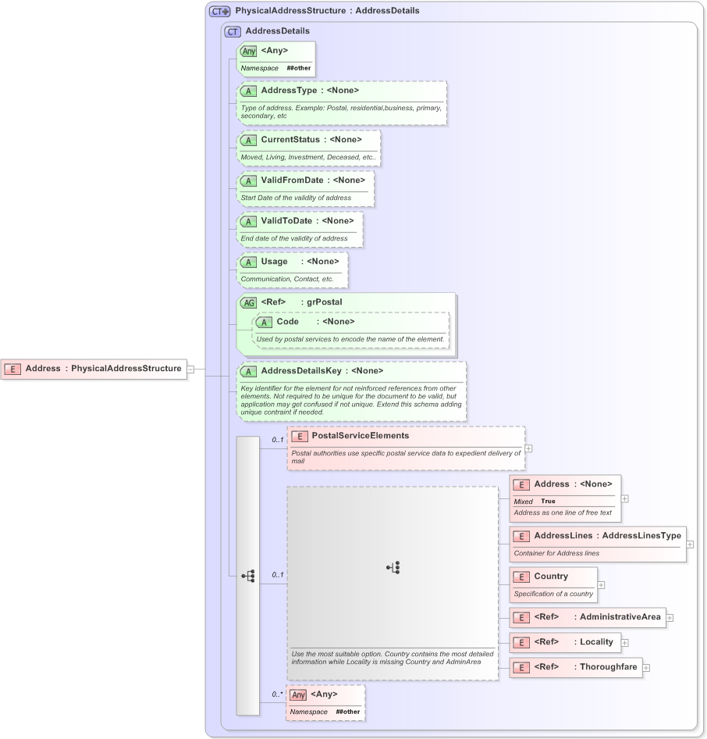Click the choice group icon inside the nested box
The image size is (707, 739).
point(393,567)
